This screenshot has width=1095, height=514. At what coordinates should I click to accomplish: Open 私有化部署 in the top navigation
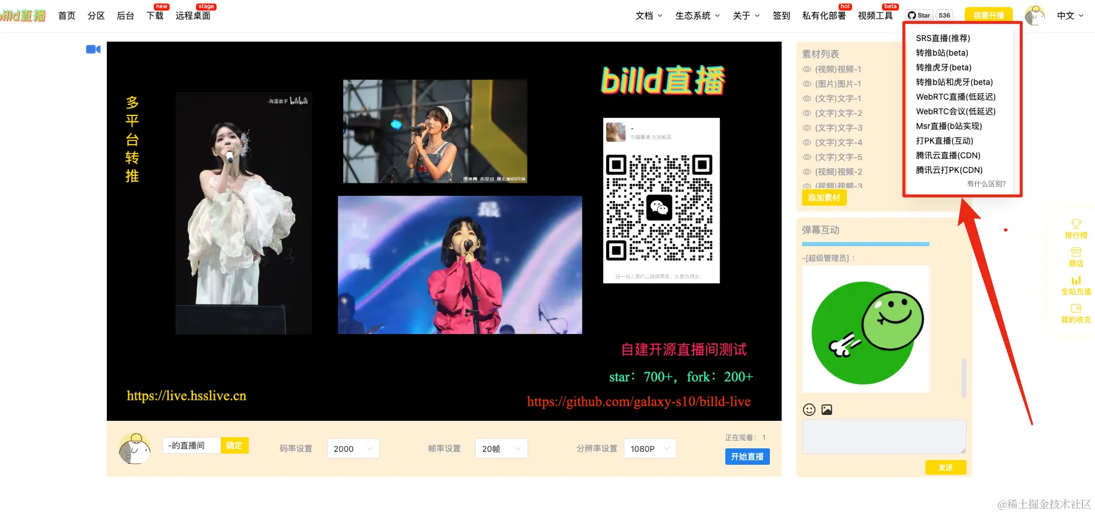(824, 16)
